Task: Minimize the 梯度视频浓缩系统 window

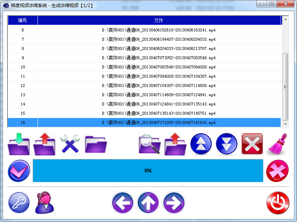Action: point(262,4)
